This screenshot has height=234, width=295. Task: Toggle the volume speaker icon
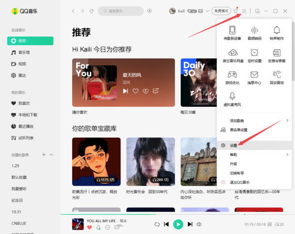(x=199, y=224)
